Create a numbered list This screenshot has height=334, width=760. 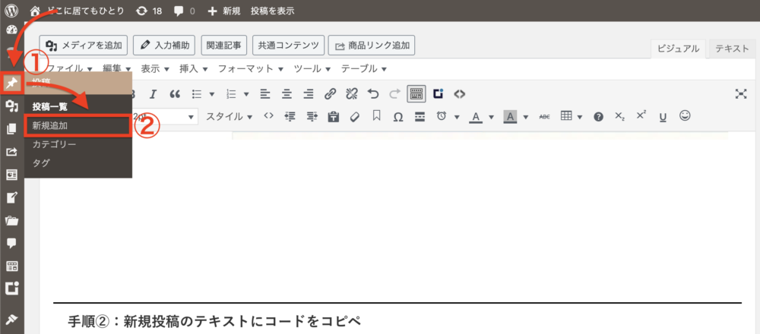(x=231, y=94)
